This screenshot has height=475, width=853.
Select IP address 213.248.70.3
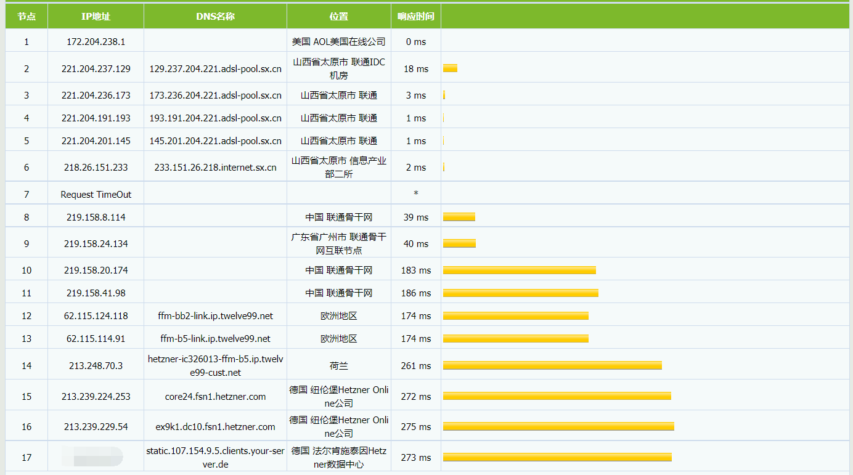(x=96, y=366)
